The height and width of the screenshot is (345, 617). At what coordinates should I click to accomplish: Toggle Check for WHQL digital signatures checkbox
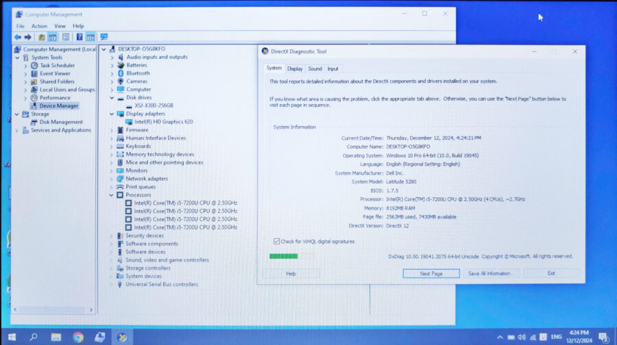tap(277, 241)
